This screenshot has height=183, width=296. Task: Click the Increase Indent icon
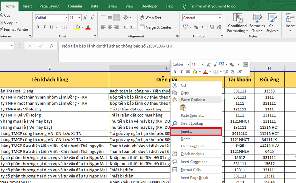coord(133,27)
